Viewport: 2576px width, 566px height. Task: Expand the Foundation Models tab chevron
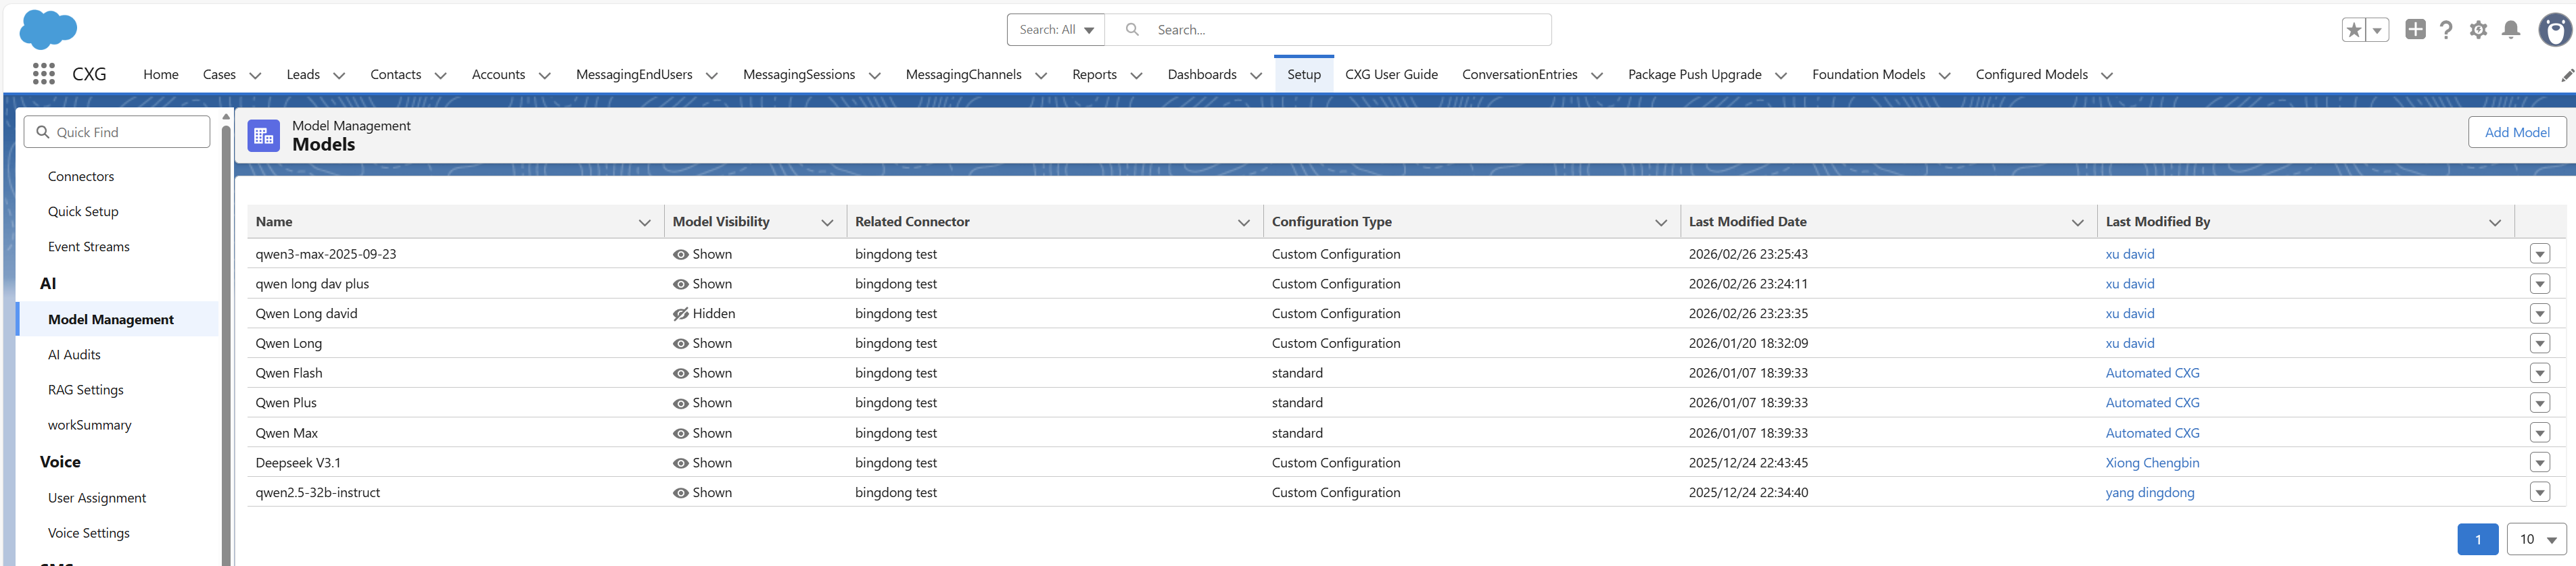(1945, 75)
